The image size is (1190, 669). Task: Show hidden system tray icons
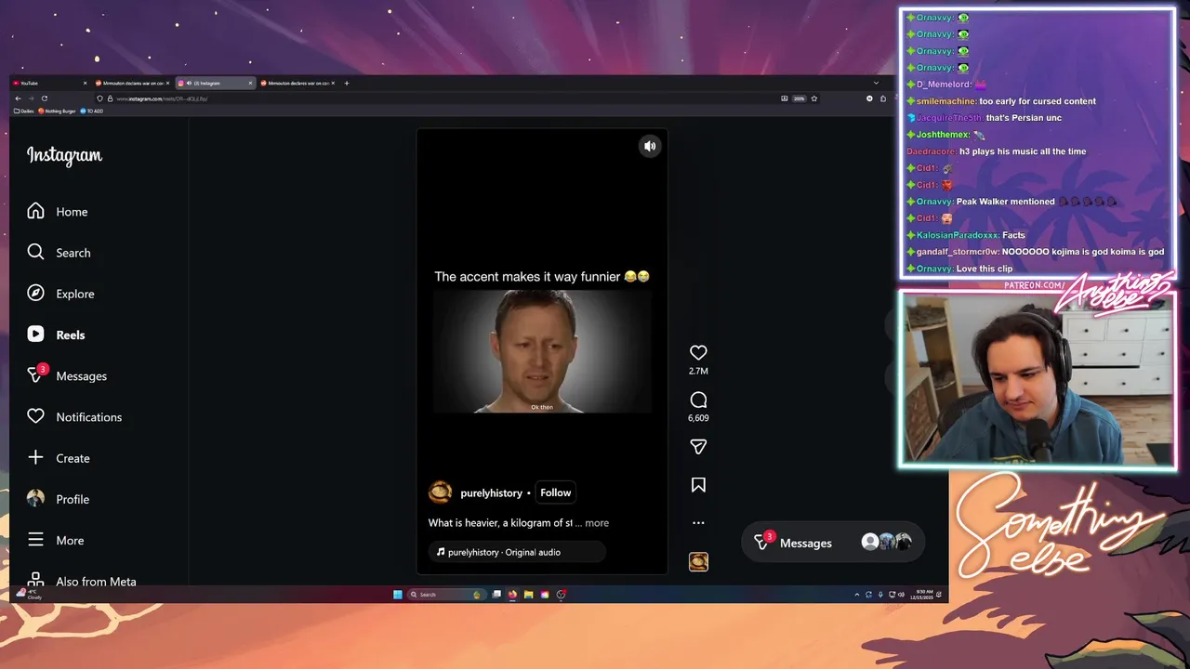click(856, 595)
